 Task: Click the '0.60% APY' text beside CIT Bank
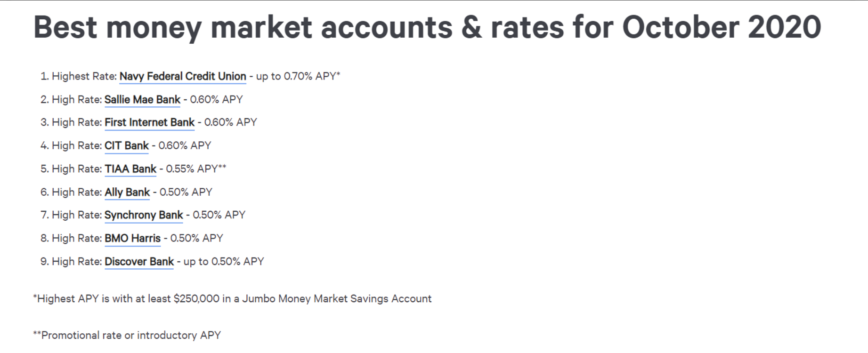pos(185,146)
